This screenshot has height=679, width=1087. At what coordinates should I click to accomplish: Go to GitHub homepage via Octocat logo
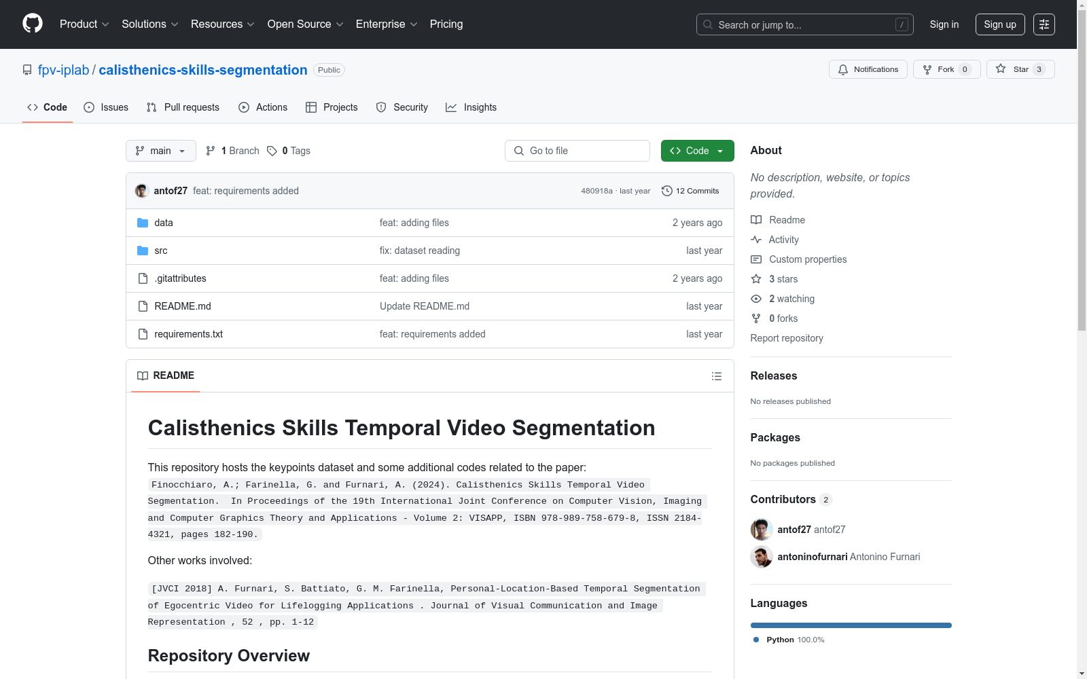click(x=33, y=24)
